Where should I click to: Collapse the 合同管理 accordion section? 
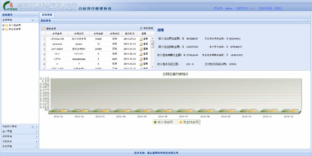36,20
